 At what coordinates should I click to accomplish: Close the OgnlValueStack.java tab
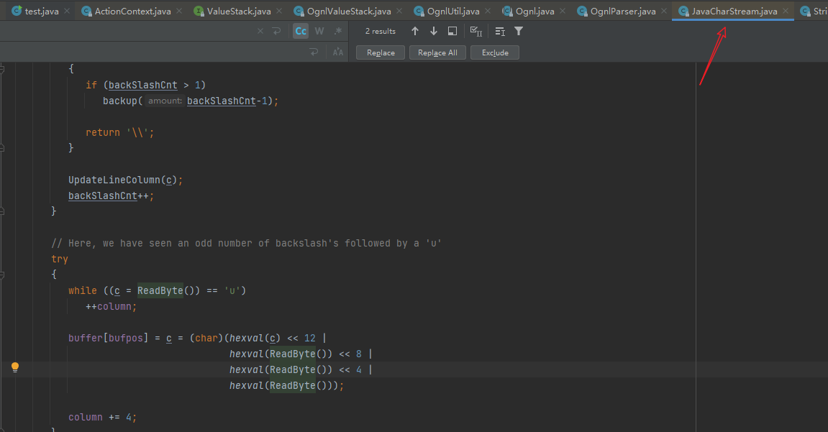pyautogui.click(x=399, y=11)
